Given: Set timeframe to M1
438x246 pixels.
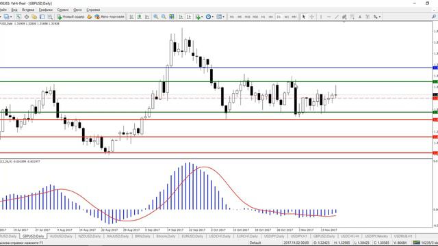Looking at the screenshot, I should pos(231,16).
